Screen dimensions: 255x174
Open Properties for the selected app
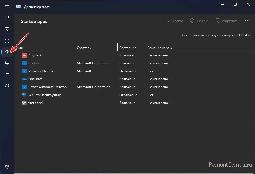(x=226, y=21)
